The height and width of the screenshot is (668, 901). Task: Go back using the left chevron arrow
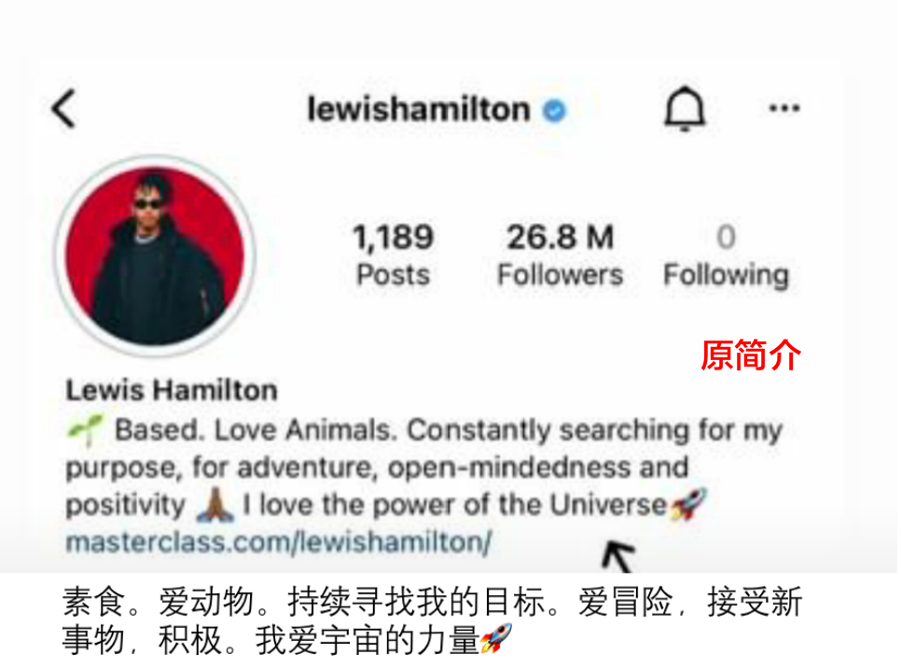(63, 108)
